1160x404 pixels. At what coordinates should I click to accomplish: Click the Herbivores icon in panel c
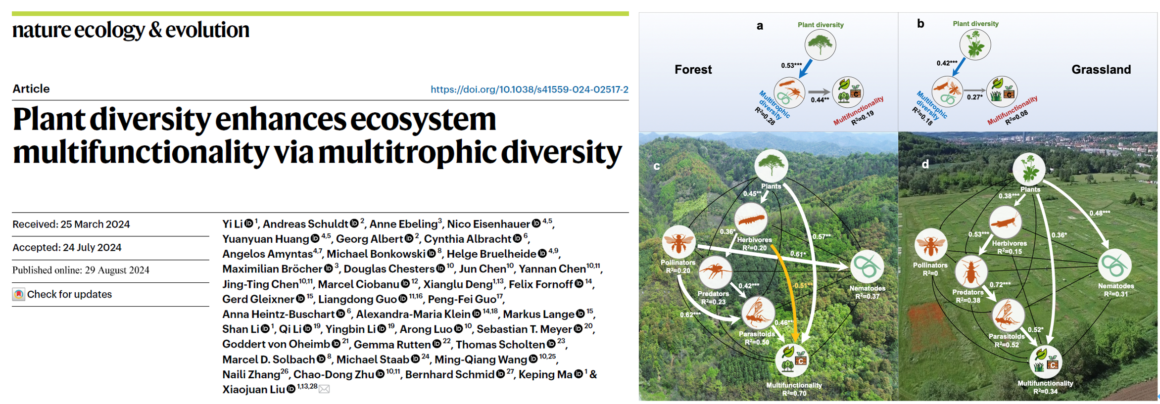pos(751,219)
